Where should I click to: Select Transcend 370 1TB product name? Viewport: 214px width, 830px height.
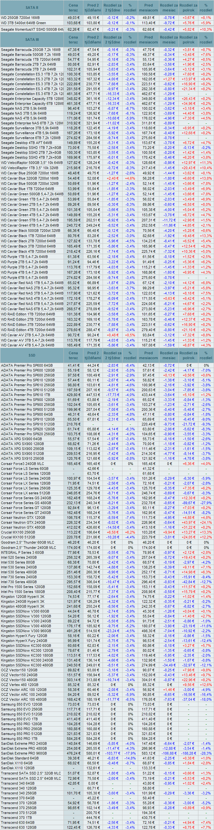coord(17,818)
